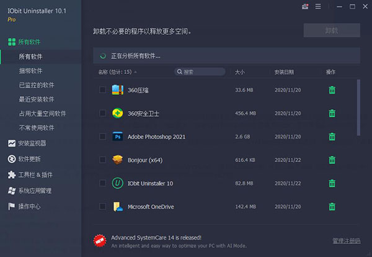Viewport: 372px width, 257px height.
Task: Open the 操作中心 section label
Action: (x=29, y=207)
